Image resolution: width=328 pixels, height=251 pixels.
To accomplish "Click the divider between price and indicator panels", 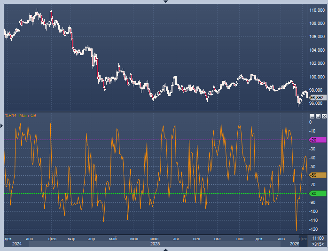I will pyautogui.click(x=155, y=111).
